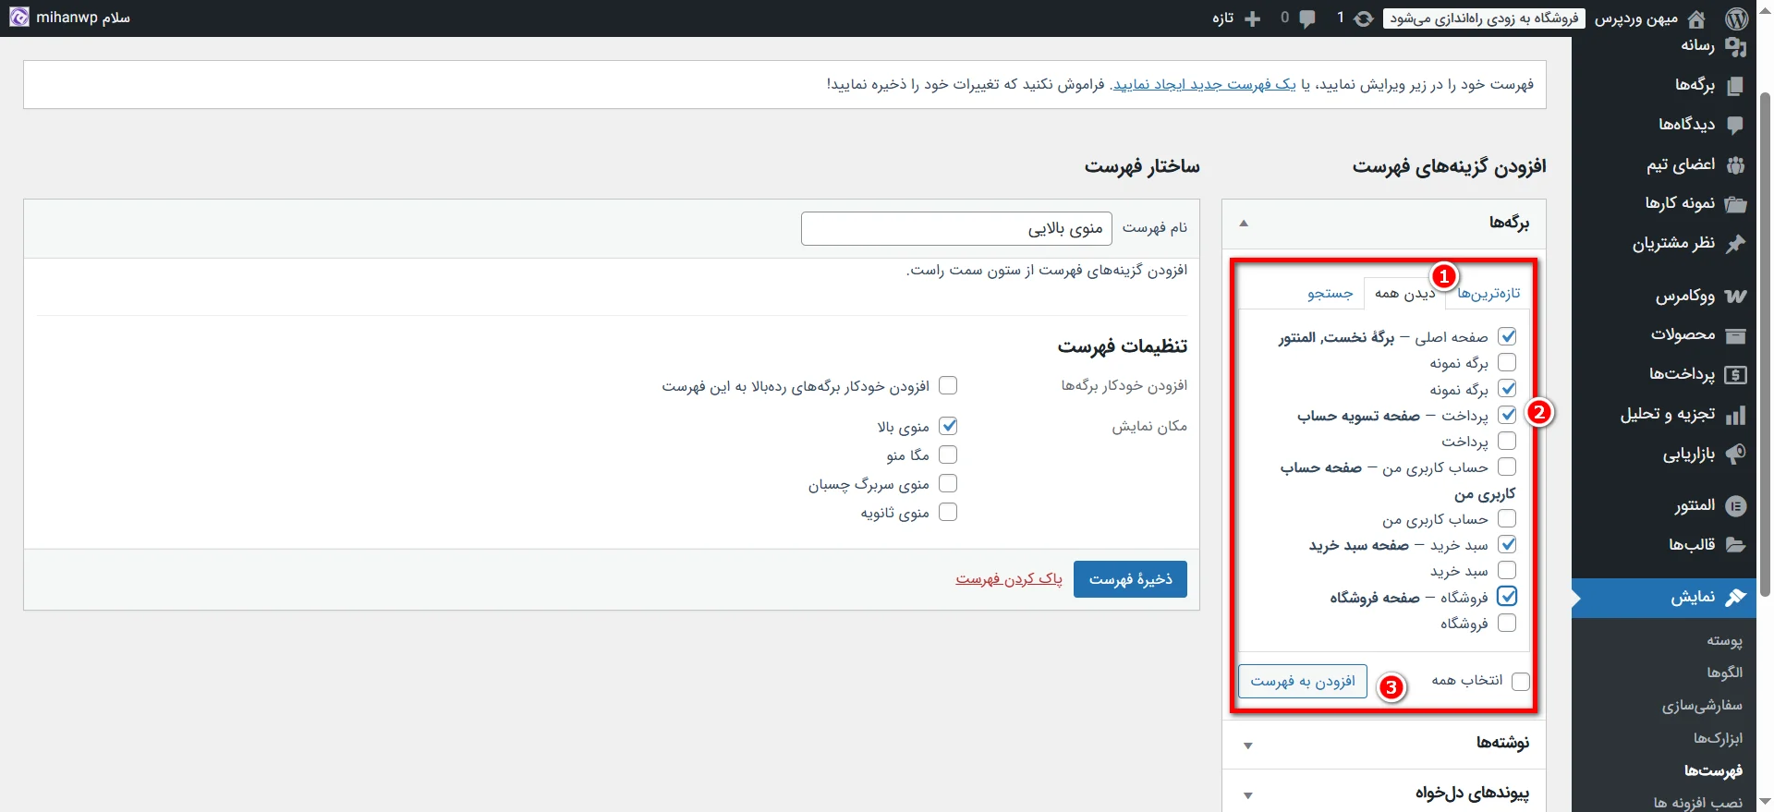Uncheck سبد خرید — صفحه سبد خرید
The width and height of the screenshot is (1774, 812).
[x=1507, y=544]
